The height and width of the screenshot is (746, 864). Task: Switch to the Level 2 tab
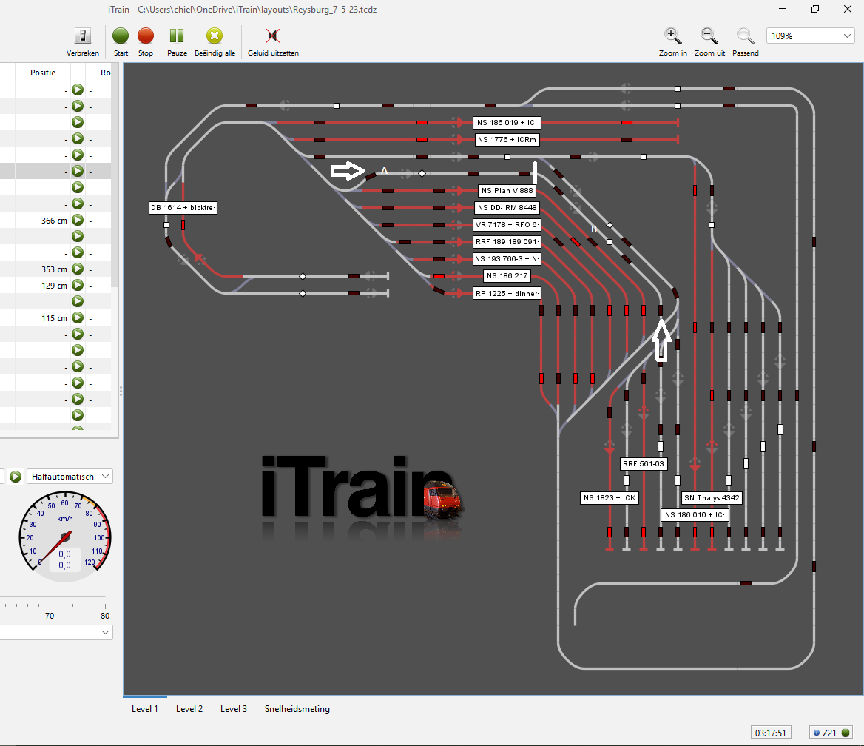189,708
